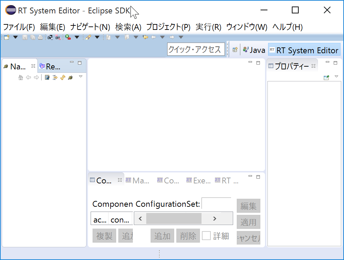Close the プロパティー view tab
Image resolution: width=344 pixels, height=260 pixels.
pyautogui.click(x=313, y=66)
